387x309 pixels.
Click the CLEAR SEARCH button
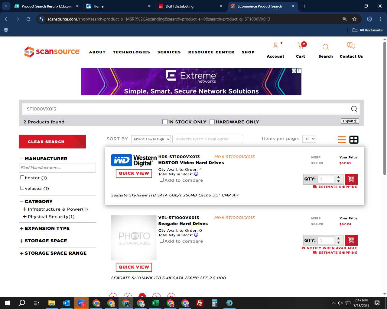[52, 142]
